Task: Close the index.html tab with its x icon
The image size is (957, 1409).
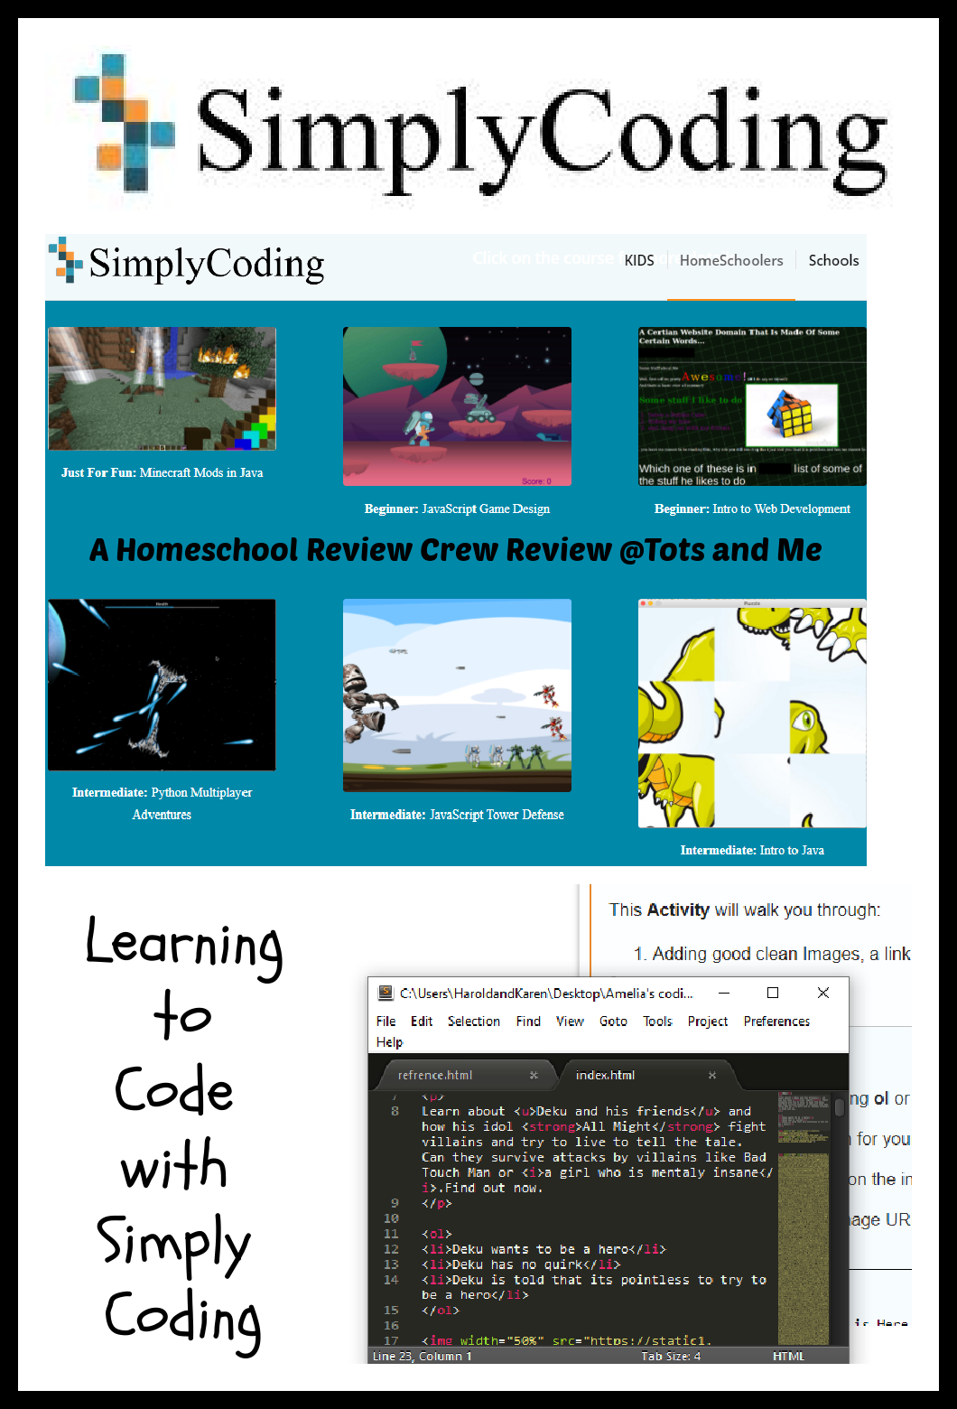Action: point(712,1075)
